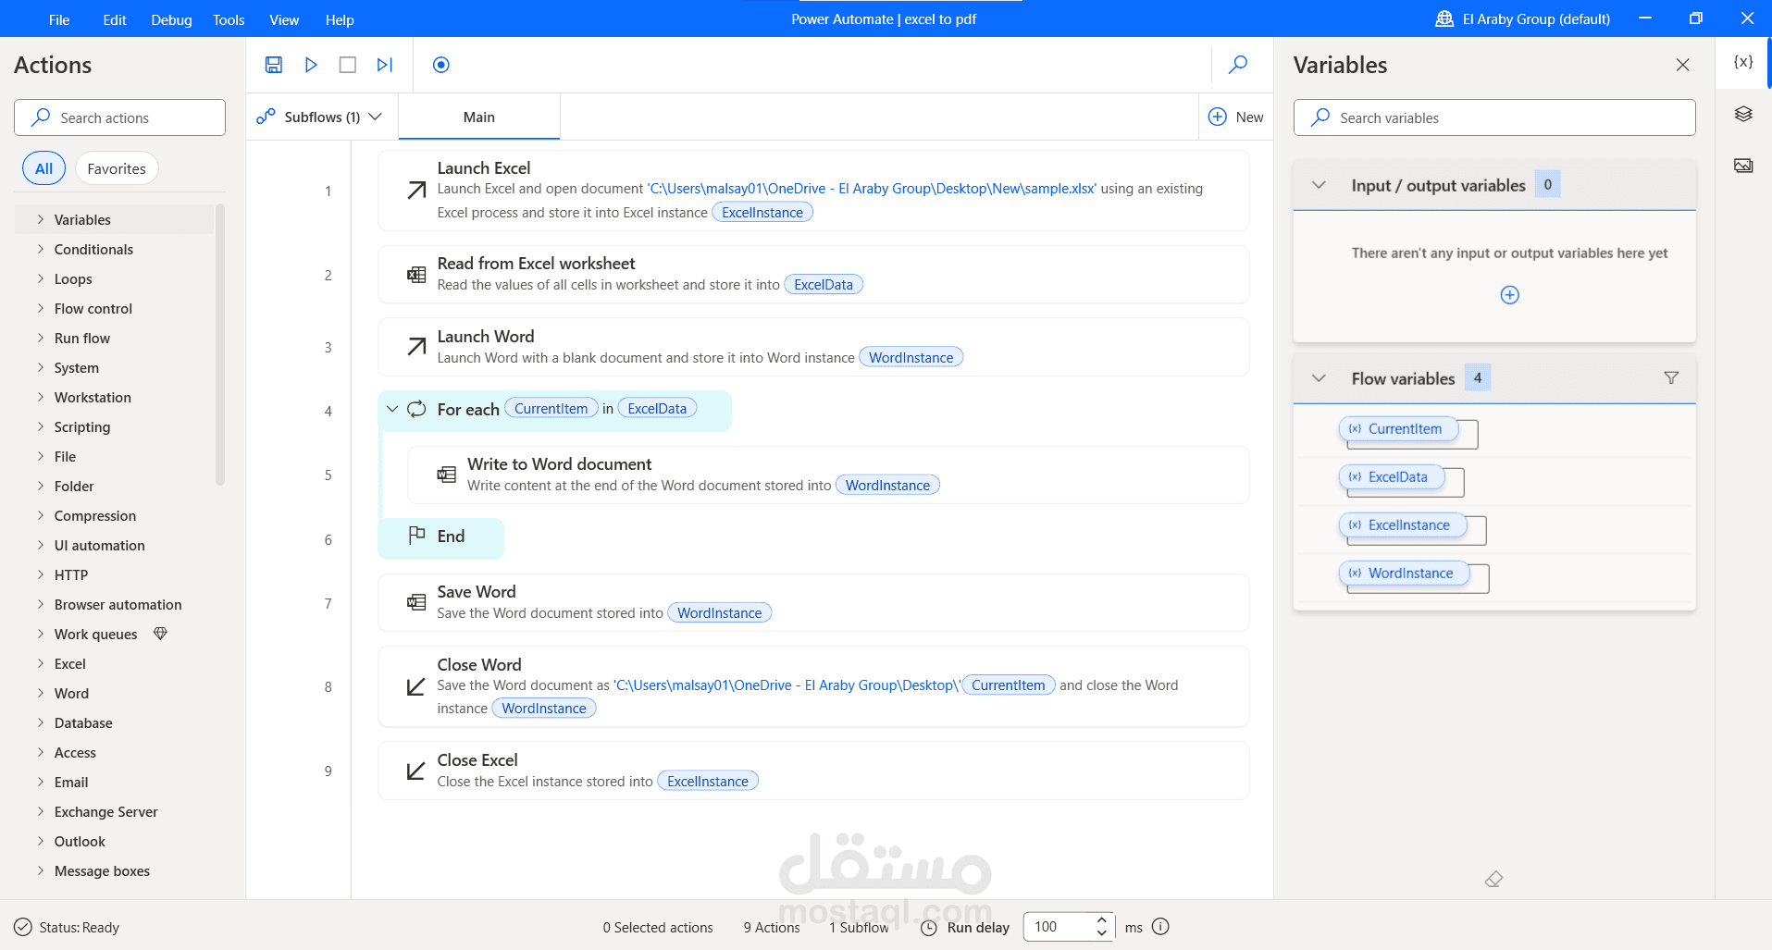Stop the flow using the stop icon
Screen dimensions: 1772x950
pyautogui.click(x=348, y=65)
